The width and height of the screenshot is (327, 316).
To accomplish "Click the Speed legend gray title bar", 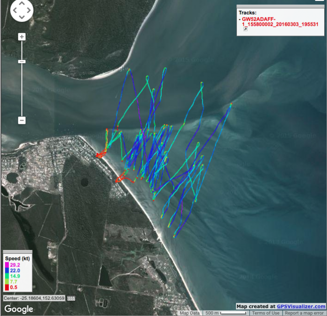I will point(17,252).
